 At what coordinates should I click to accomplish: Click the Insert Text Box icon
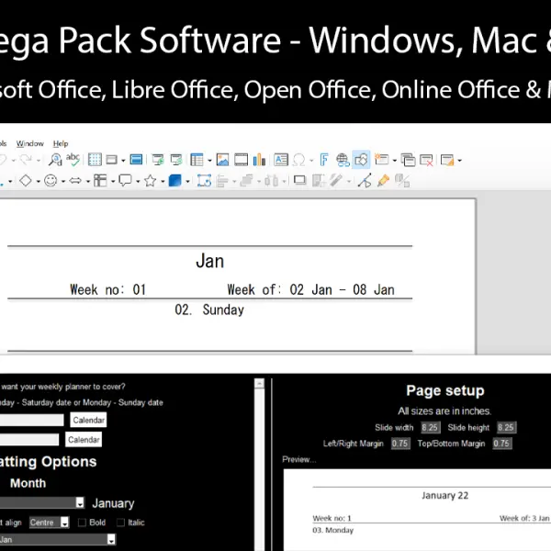pyautogui.click(x=281, y=160)
